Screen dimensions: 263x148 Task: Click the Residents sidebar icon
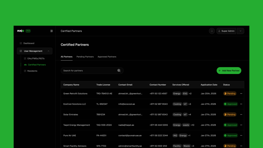click(25, 71)
